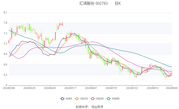This screenshot has width=179, height=109.
Task: Select the 6.9 price level label
Action: click(x=5, y=54)
